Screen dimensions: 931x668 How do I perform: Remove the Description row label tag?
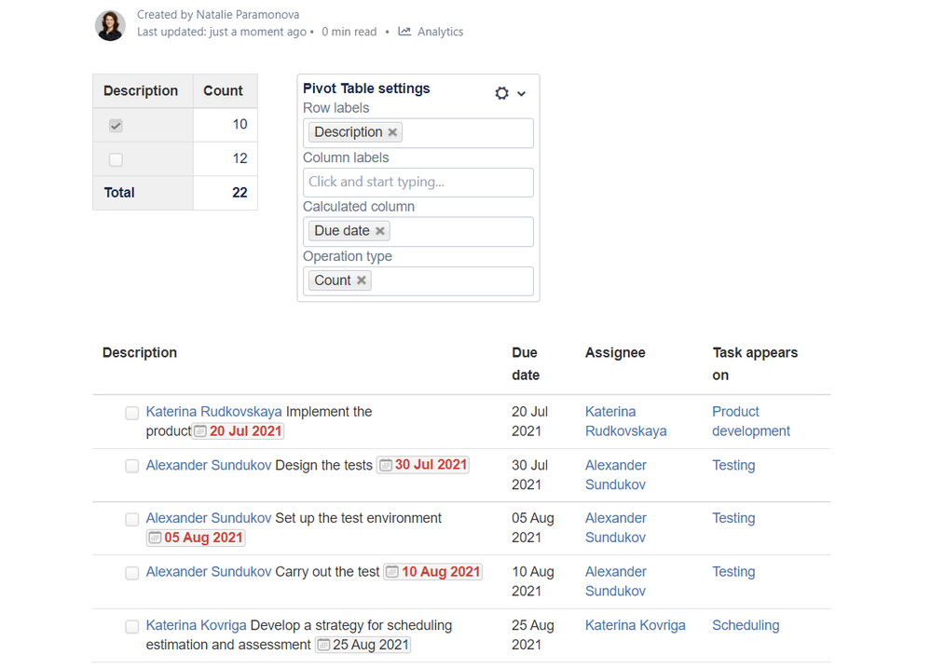coord(392,132)
